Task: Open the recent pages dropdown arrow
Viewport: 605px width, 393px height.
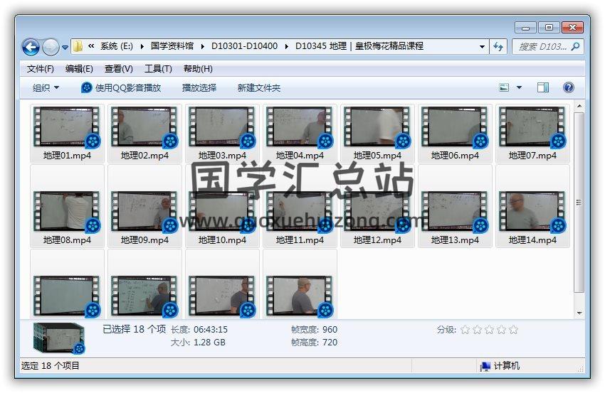Action: pos(65,48)
